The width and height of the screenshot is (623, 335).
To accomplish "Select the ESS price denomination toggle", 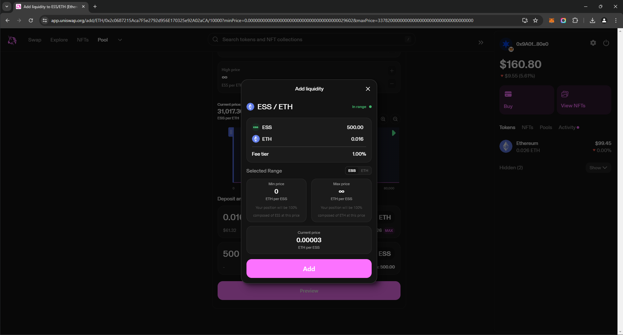I will (352, 171).
